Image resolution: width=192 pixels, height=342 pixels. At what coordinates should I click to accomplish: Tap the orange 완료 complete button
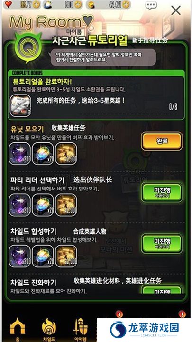point(162,141)
